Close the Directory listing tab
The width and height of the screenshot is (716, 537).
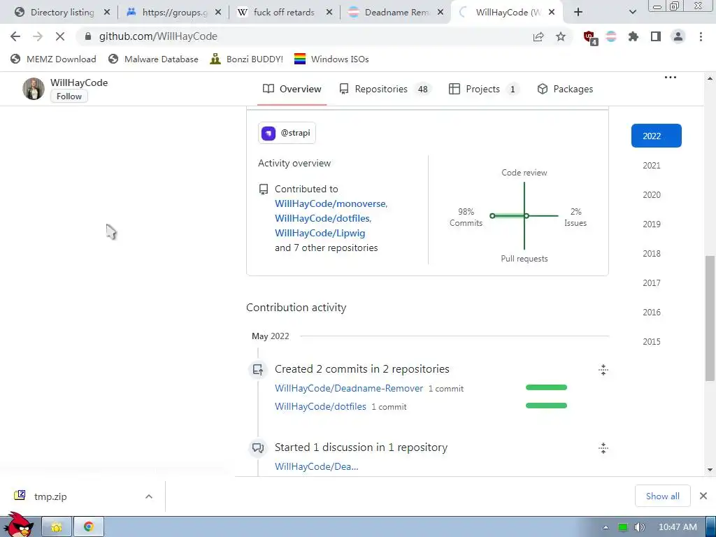coord(107,13)
